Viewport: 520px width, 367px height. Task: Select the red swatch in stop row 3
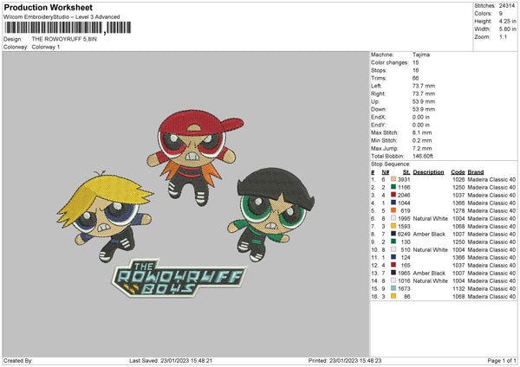click(x=393, y=195)
